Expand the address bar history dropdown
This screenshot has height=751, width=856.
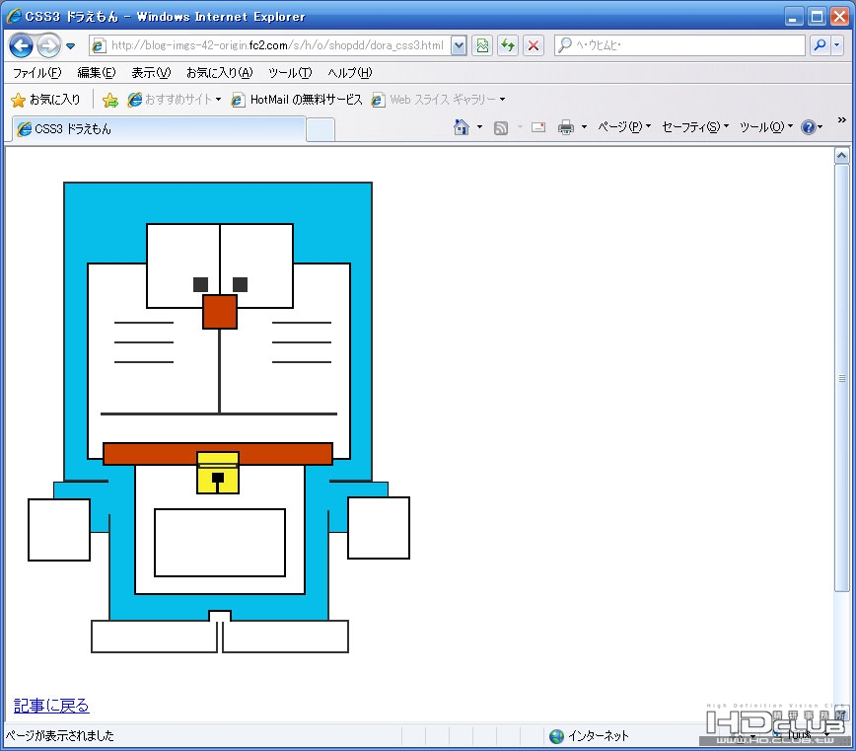point(460,45)
